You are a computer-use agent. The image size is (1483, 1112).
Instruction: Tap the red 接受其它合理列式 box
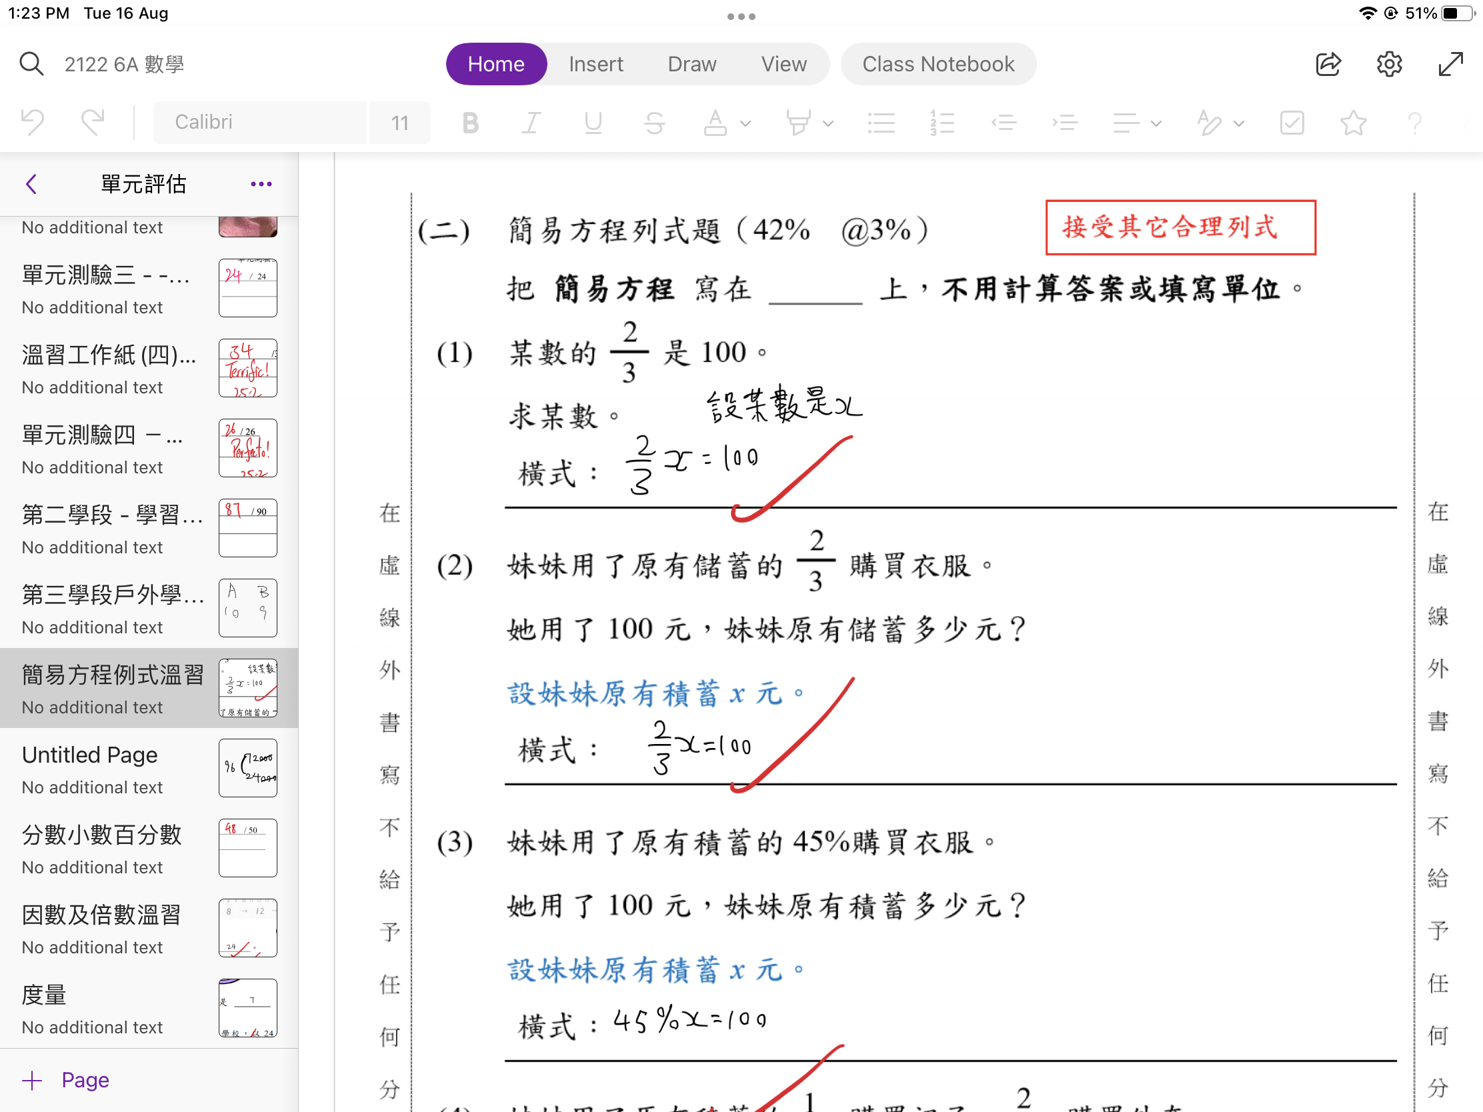tap(1181, 227)
